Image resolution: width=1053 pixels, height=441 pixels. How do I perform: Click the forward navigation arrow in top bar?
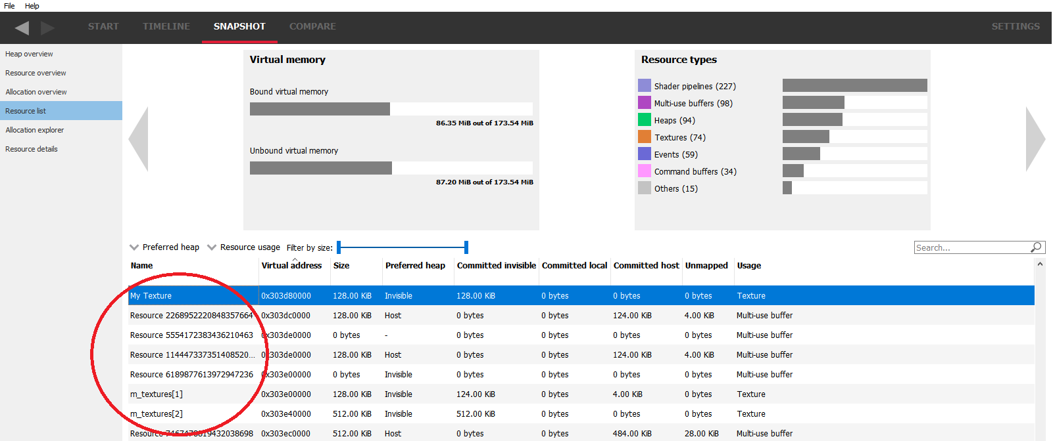point(47,28)
